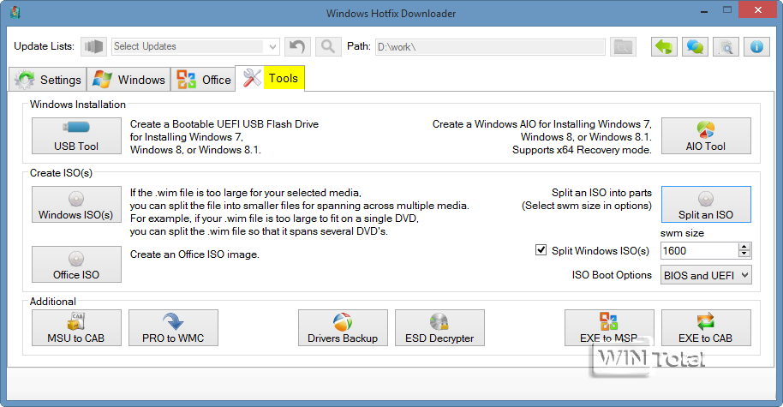Screen dimensions: 783x407
Task: Click the Update Lists book icon button
Action: 93,46
